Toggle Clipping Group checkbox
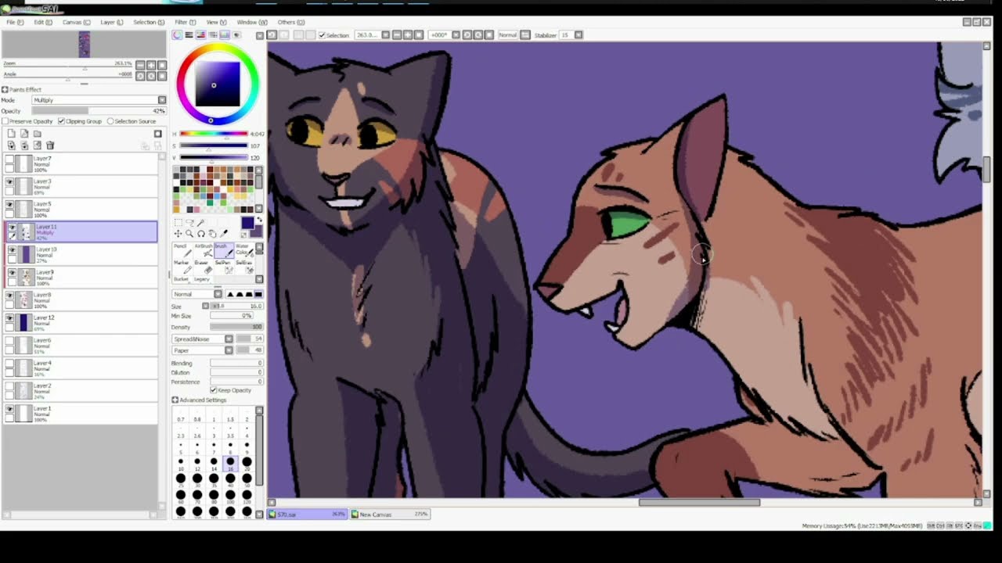The width and height of the screenshot is (1002, 563). point(61,121)
